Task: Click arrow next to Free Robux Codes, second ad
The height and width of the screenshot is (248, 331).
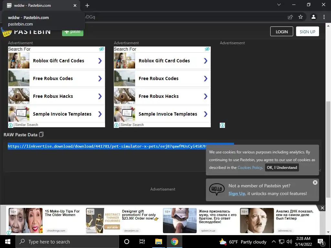Action: 206,78
